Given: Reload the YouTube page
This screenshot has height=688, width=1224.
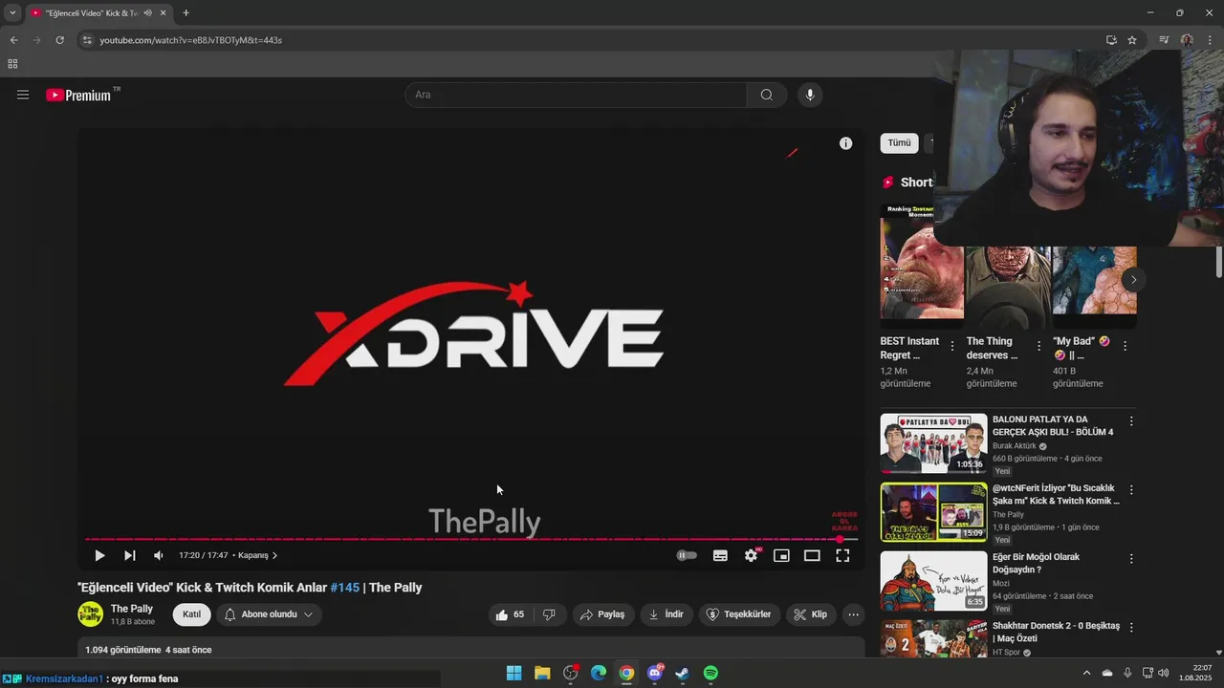Looking at the screenshot, I should click(59, 40).
